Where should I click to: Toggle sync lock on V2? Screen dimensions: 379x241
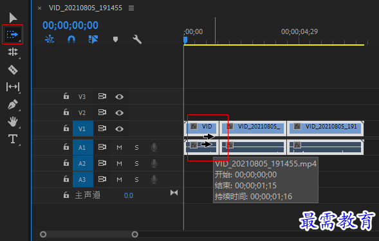pyautogui.click(x=102, y=112)
